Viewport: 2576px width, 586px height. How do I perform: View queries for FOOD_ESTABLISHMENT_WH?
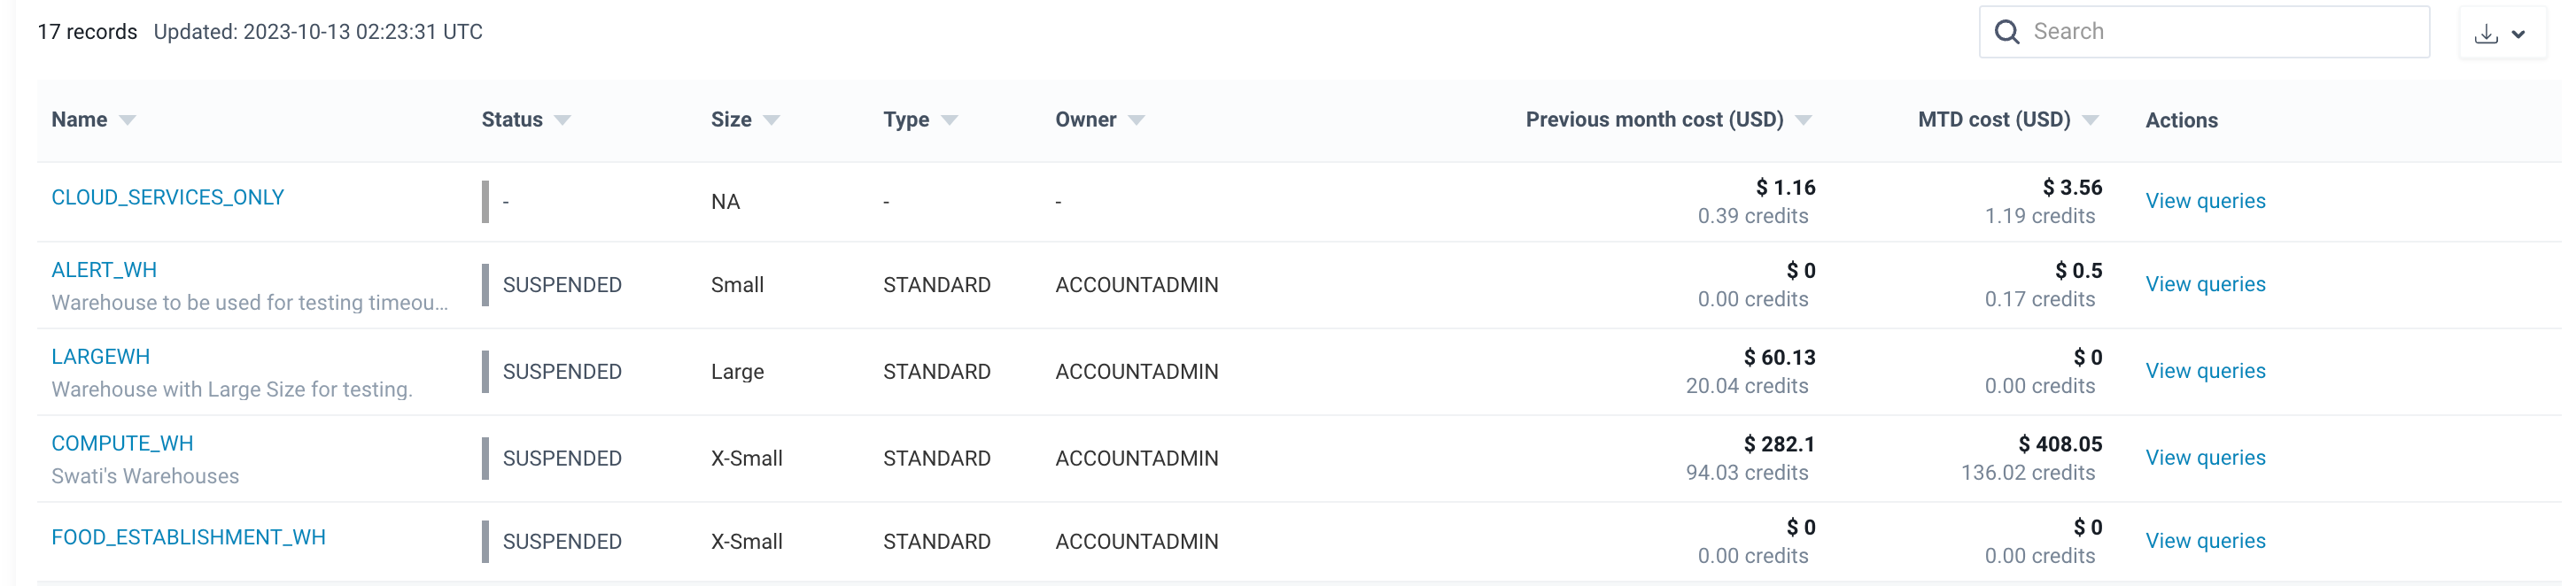point(2205,541)
